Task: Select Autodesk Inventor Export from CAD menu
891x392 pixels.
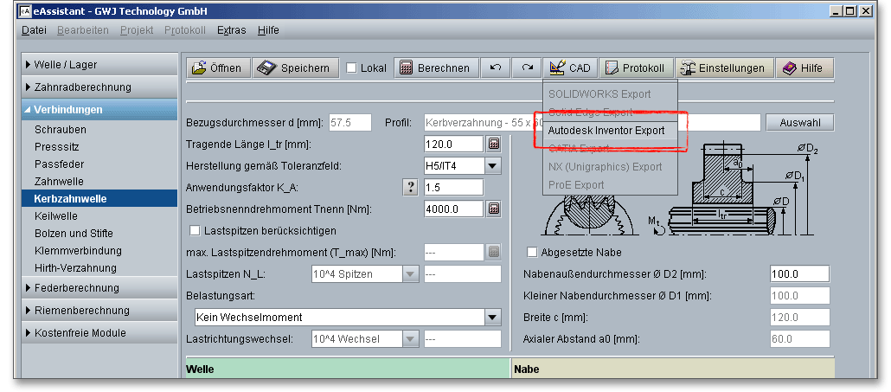Action: 606,130
